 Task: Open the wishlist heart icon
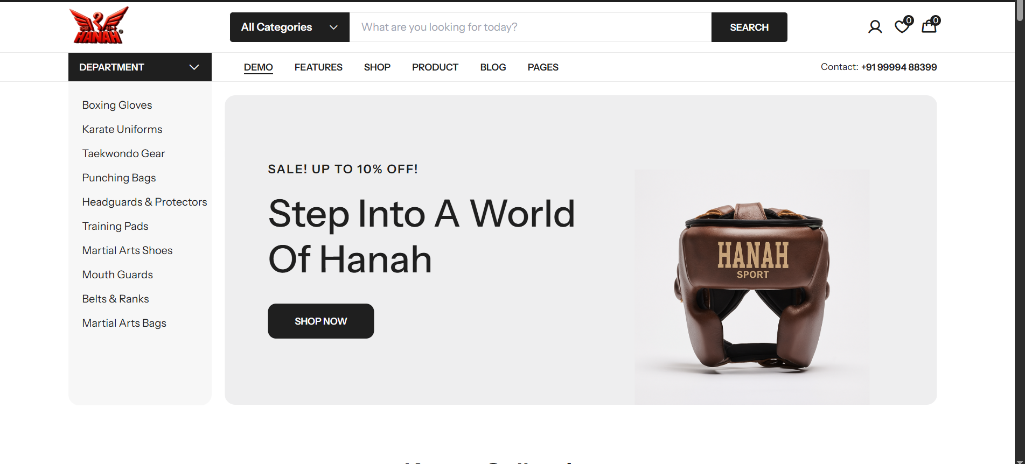point(903,26)
